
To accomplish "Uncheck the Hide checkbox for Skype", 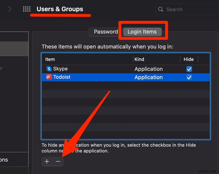I will 189,69.
